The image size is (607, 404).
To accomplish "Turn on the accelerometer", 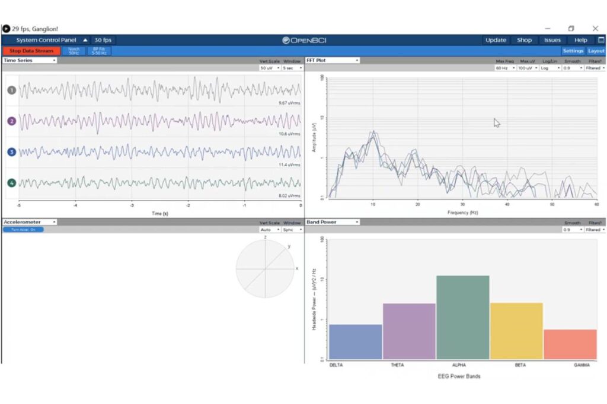I will point(23,230).
